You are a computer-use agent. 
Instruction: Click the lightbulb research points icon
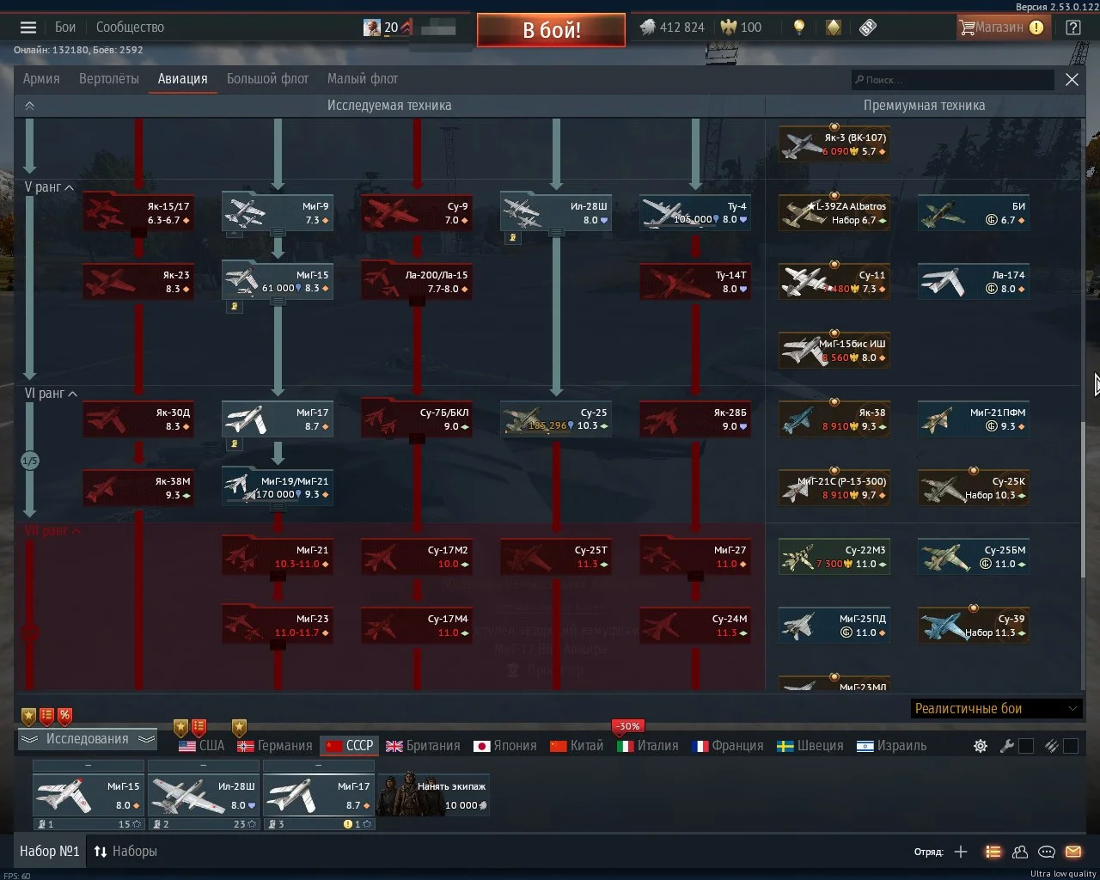[799, 27]
